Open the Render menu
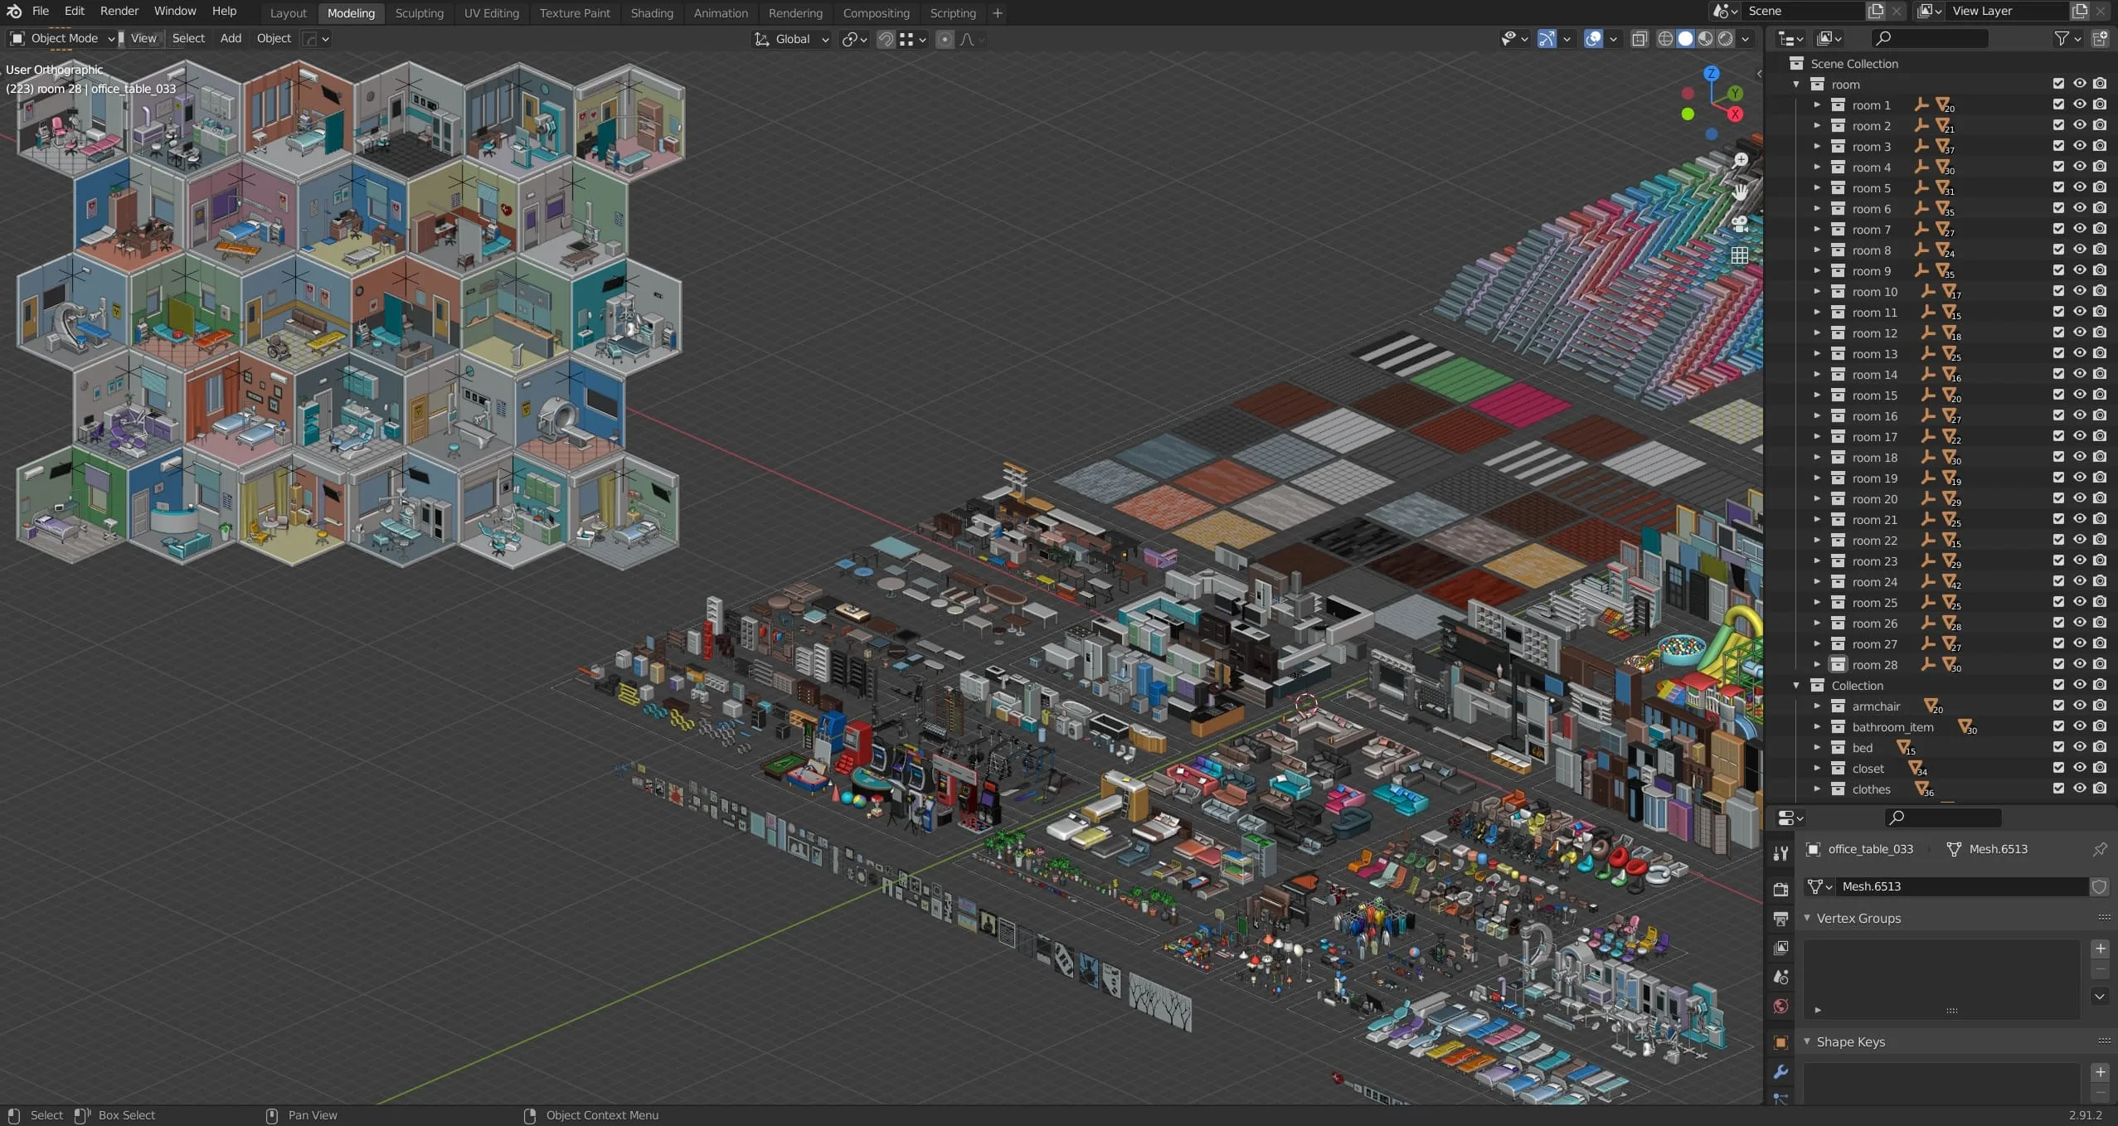2118x1126 pixels. pyautogui.click(x=119, y=11)
